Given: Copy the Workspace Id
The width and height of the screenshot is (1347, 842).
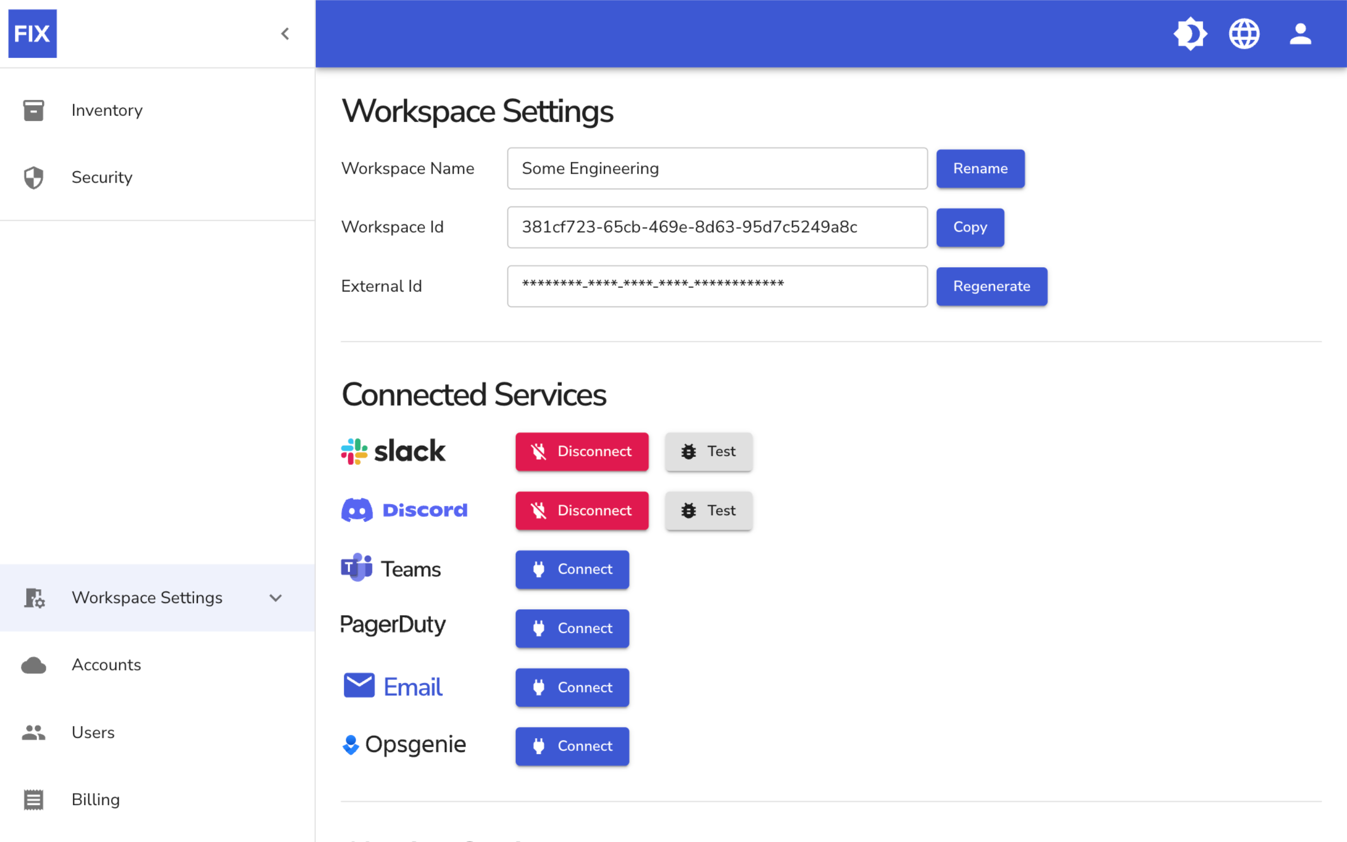Looking at the screenshot, I should (x=970, y=227).
